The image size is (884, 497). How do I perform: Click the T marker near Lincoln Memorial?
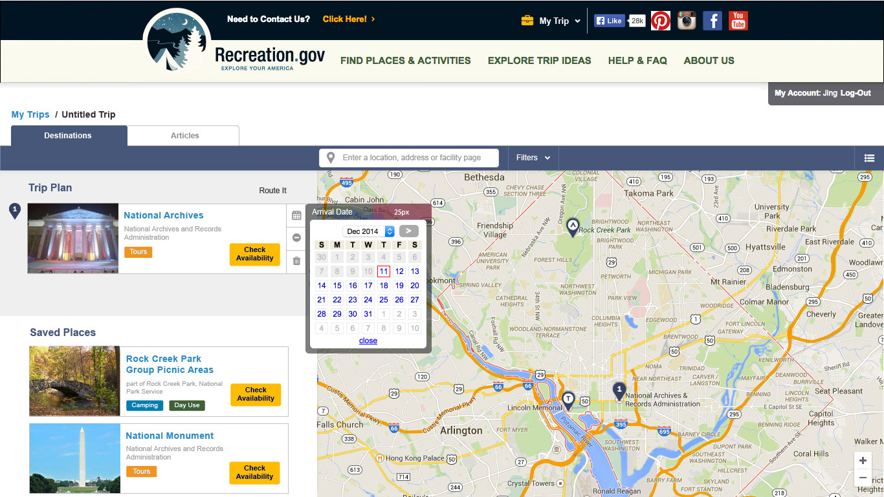coord(568,400)
